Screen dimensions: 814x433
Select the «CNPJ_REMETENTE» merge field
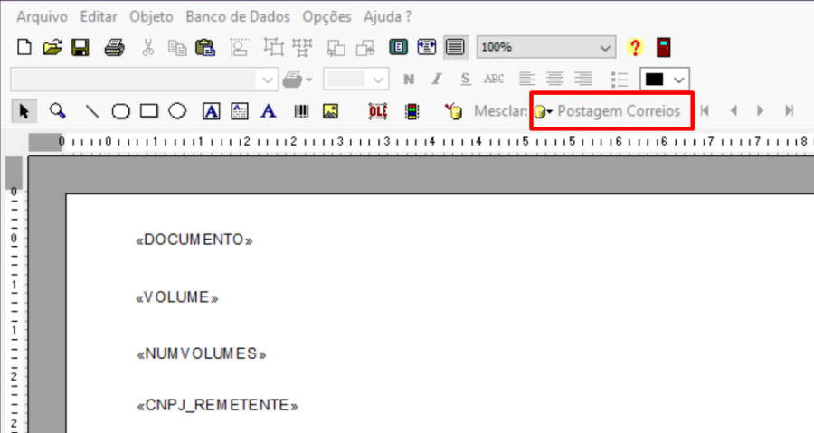[x=217, y=405]
